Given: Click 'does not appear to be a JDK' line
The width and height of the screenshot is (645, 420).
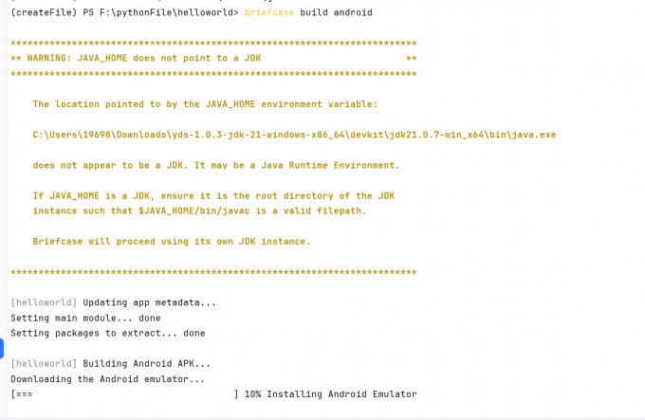Looking at the screenshot, I should click(x=216, y=165).
